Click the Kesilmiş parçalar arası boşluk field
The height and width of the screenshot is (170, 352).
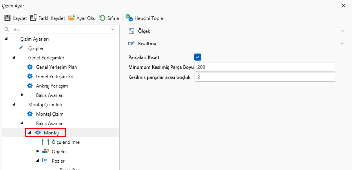265,77
